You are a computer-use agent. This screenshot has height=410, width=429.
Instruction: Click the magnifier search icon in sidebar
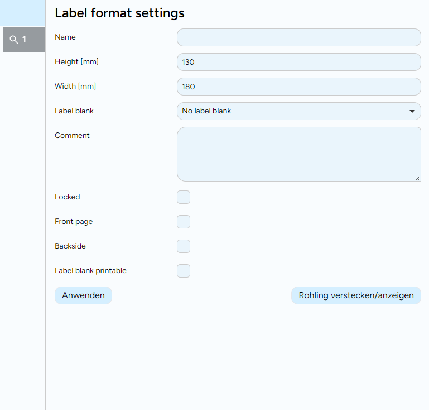[15, 40]
